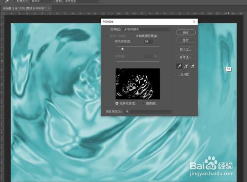Viewport: 247px width, 182px height.
Task: Choose the 选择范围 radio button
Action: click(117, 103)
